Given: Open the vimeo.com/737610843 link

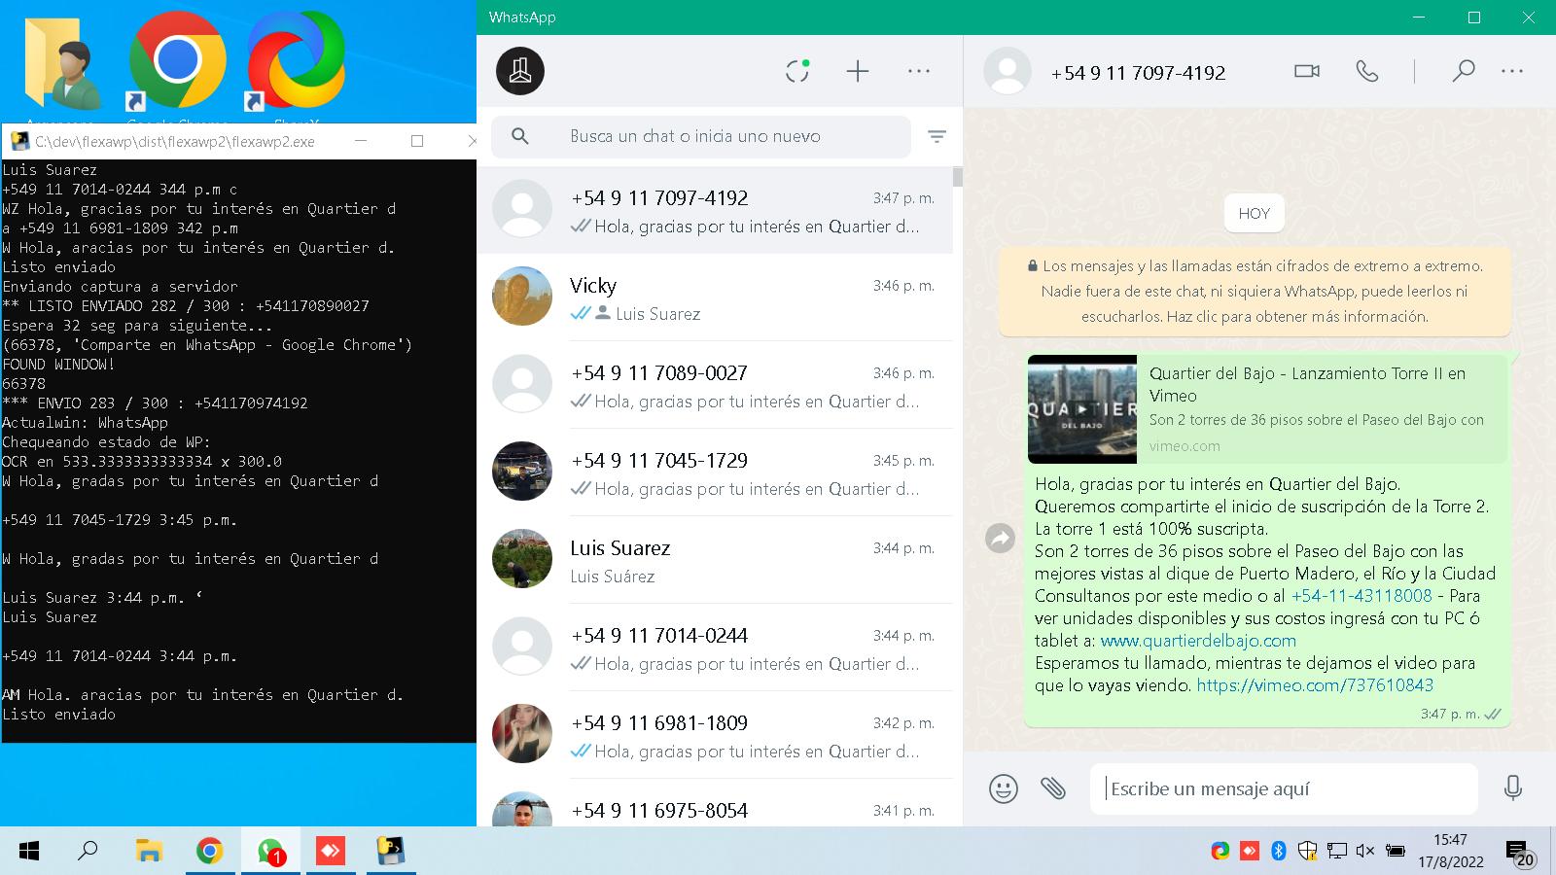Looking at the screenshot, I should pyautogui.click(x=1315, y=685).
